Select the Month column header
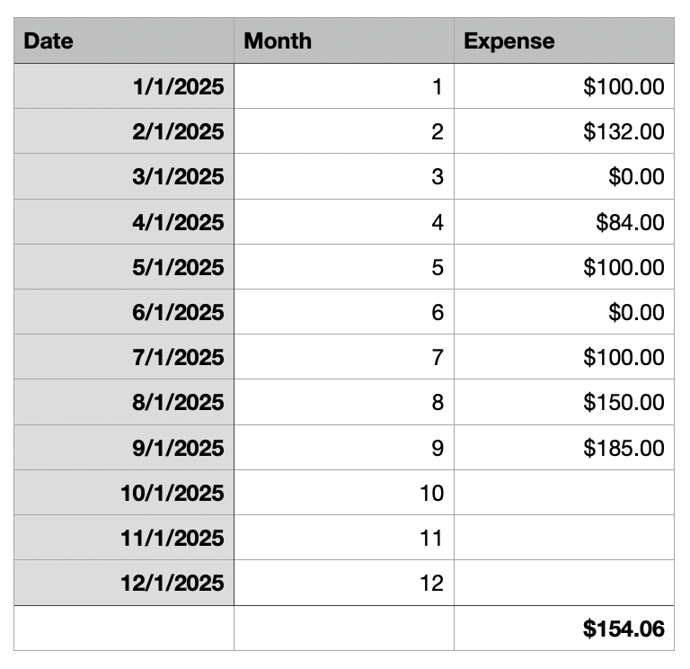 (344, 41)
